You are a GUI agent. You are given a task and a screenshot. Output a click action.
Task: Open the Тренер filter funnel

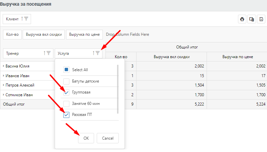(x=48, y=53)
